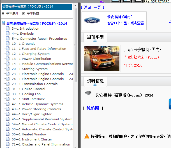This screenshot has height=148, width=171.
Task: Open the 长安福特 (国内) manufacturer link
Action: [120, 17]
